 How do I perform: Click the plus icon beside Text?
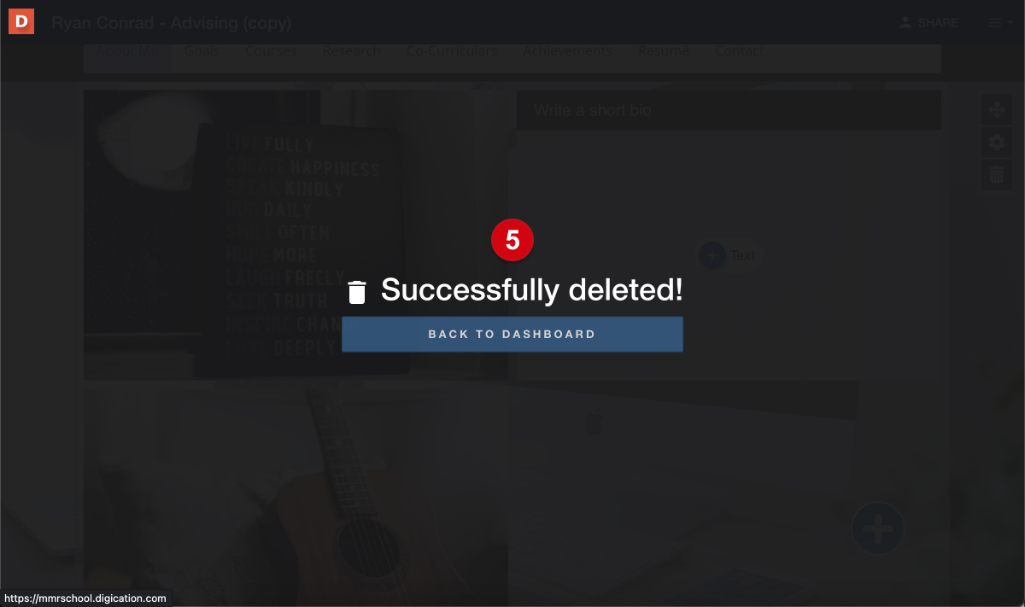712,254
